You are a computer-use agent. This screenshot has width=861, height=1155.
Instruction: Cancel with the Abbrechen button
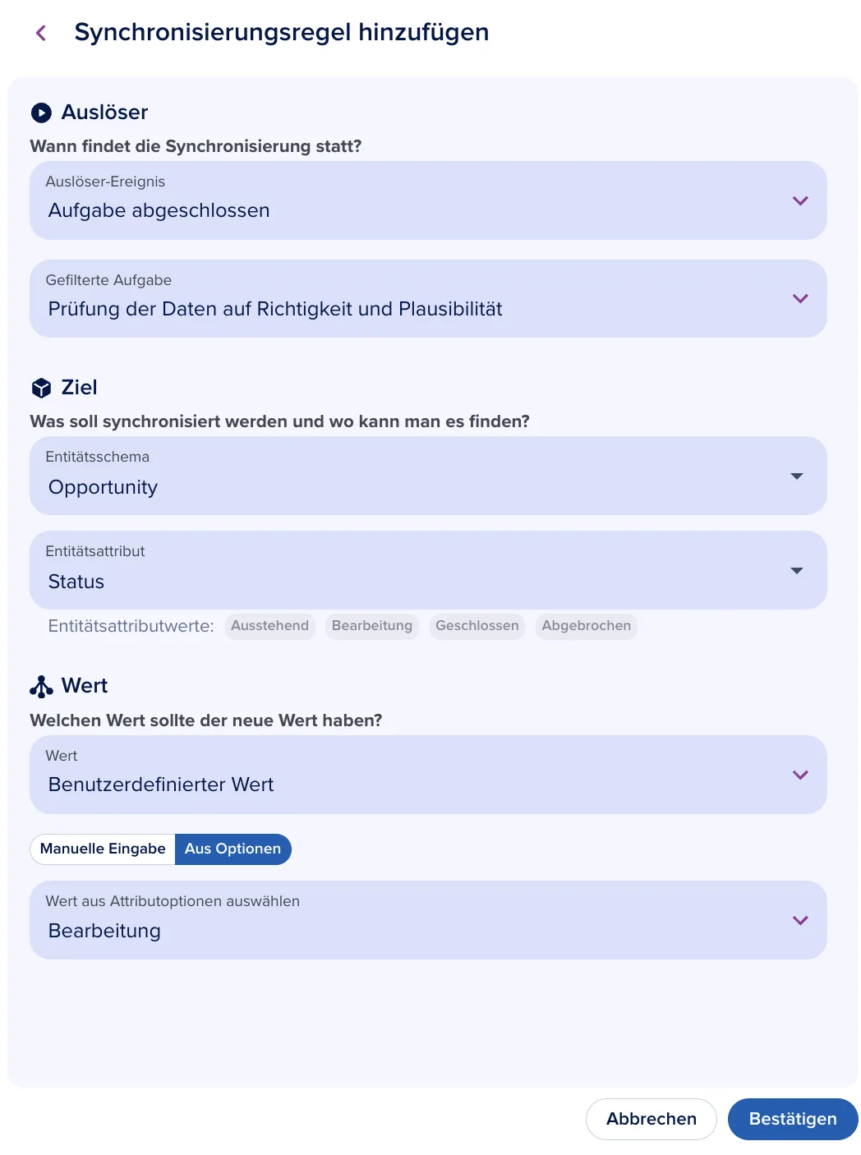pos(652,1119)
